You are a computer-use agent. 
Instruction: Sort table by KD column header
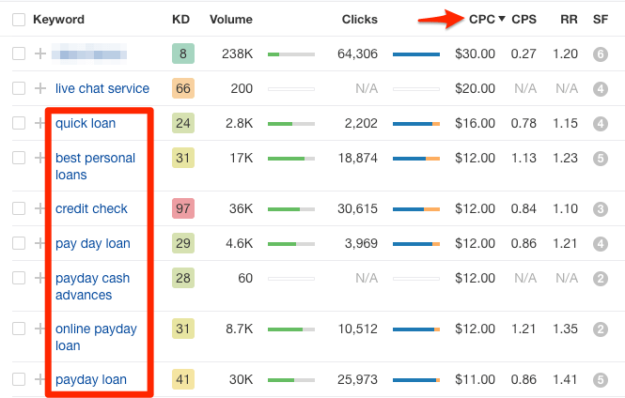point(180,20)
